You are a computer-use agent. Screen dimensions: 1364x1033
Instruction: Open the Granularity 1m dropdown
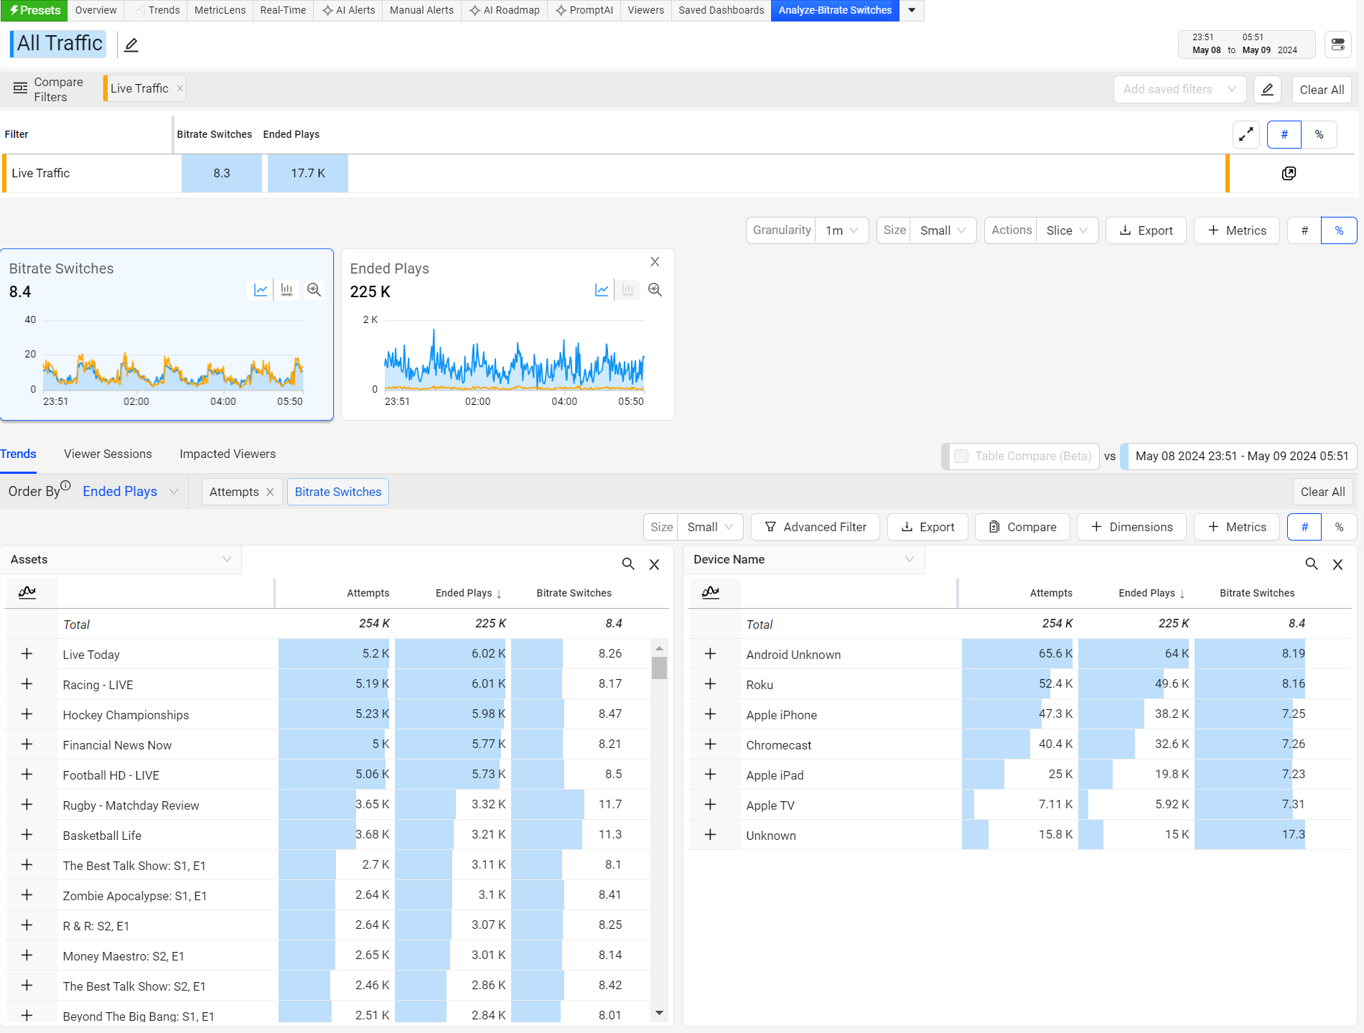coord(841,230)
